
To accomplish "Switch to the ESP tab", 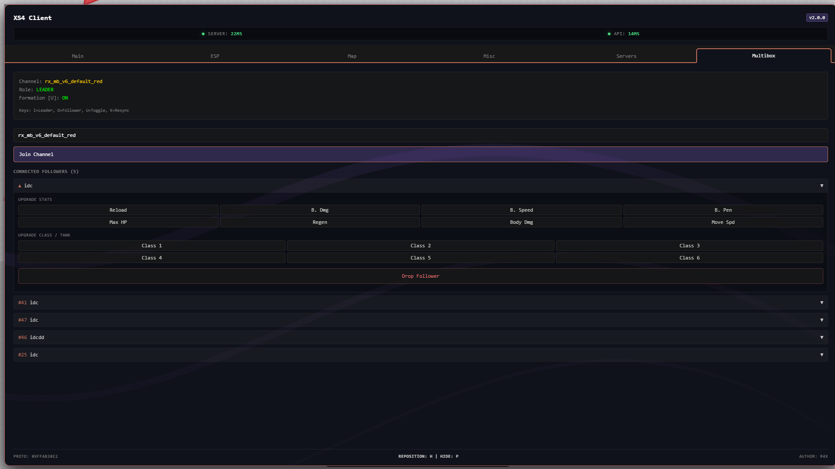I will [x=215, y=56].
